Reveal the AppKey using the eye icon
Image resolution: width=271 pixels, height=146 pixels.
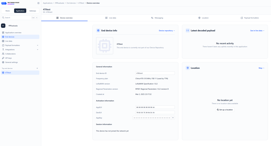point(173,118)
